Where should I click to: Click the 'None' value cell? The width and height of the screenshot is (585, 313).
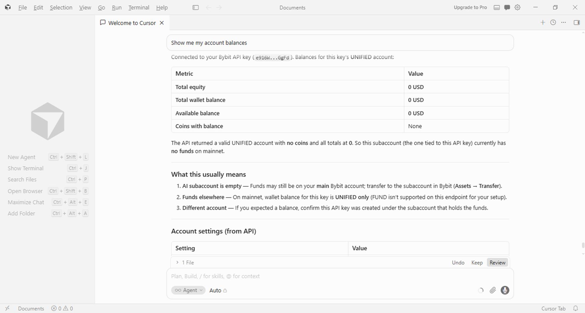point(456,126)
